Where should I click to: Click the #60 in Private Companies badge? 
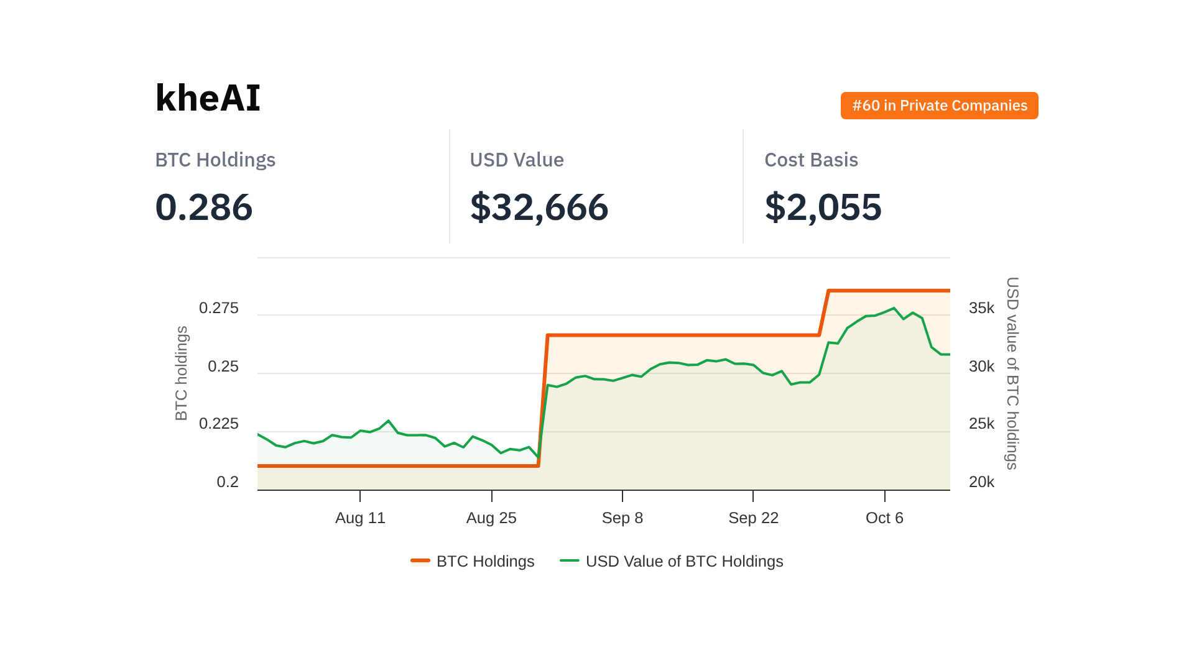click(939, 106)
